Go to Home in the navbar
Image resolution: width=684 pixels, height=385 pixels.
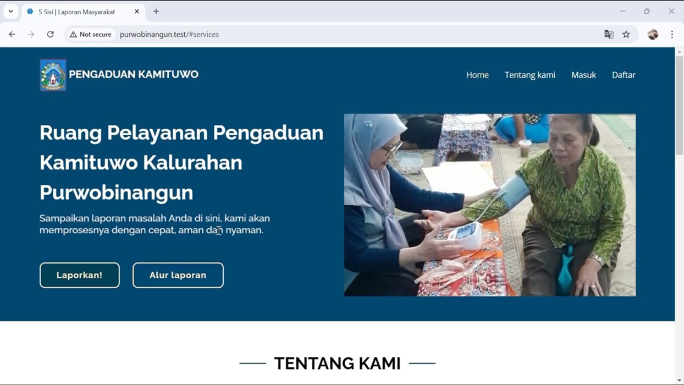(477, 75)
